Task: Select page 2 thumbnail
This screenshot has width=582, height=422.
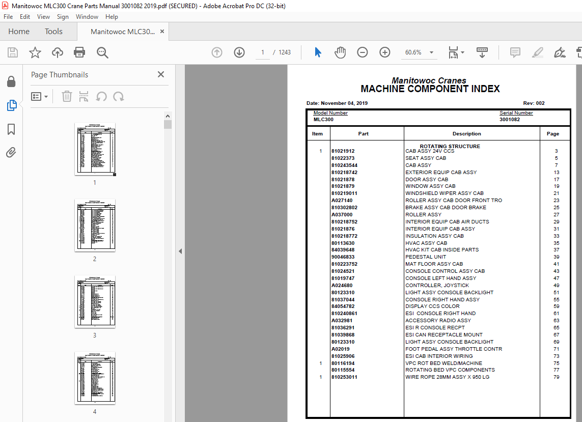Action: coord(95,226)
